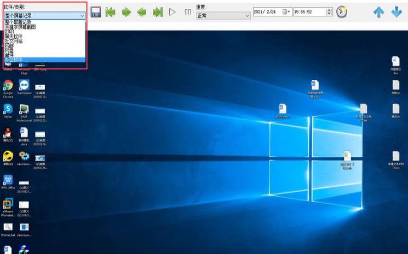Open the date picker calendar dropdown

286,11
